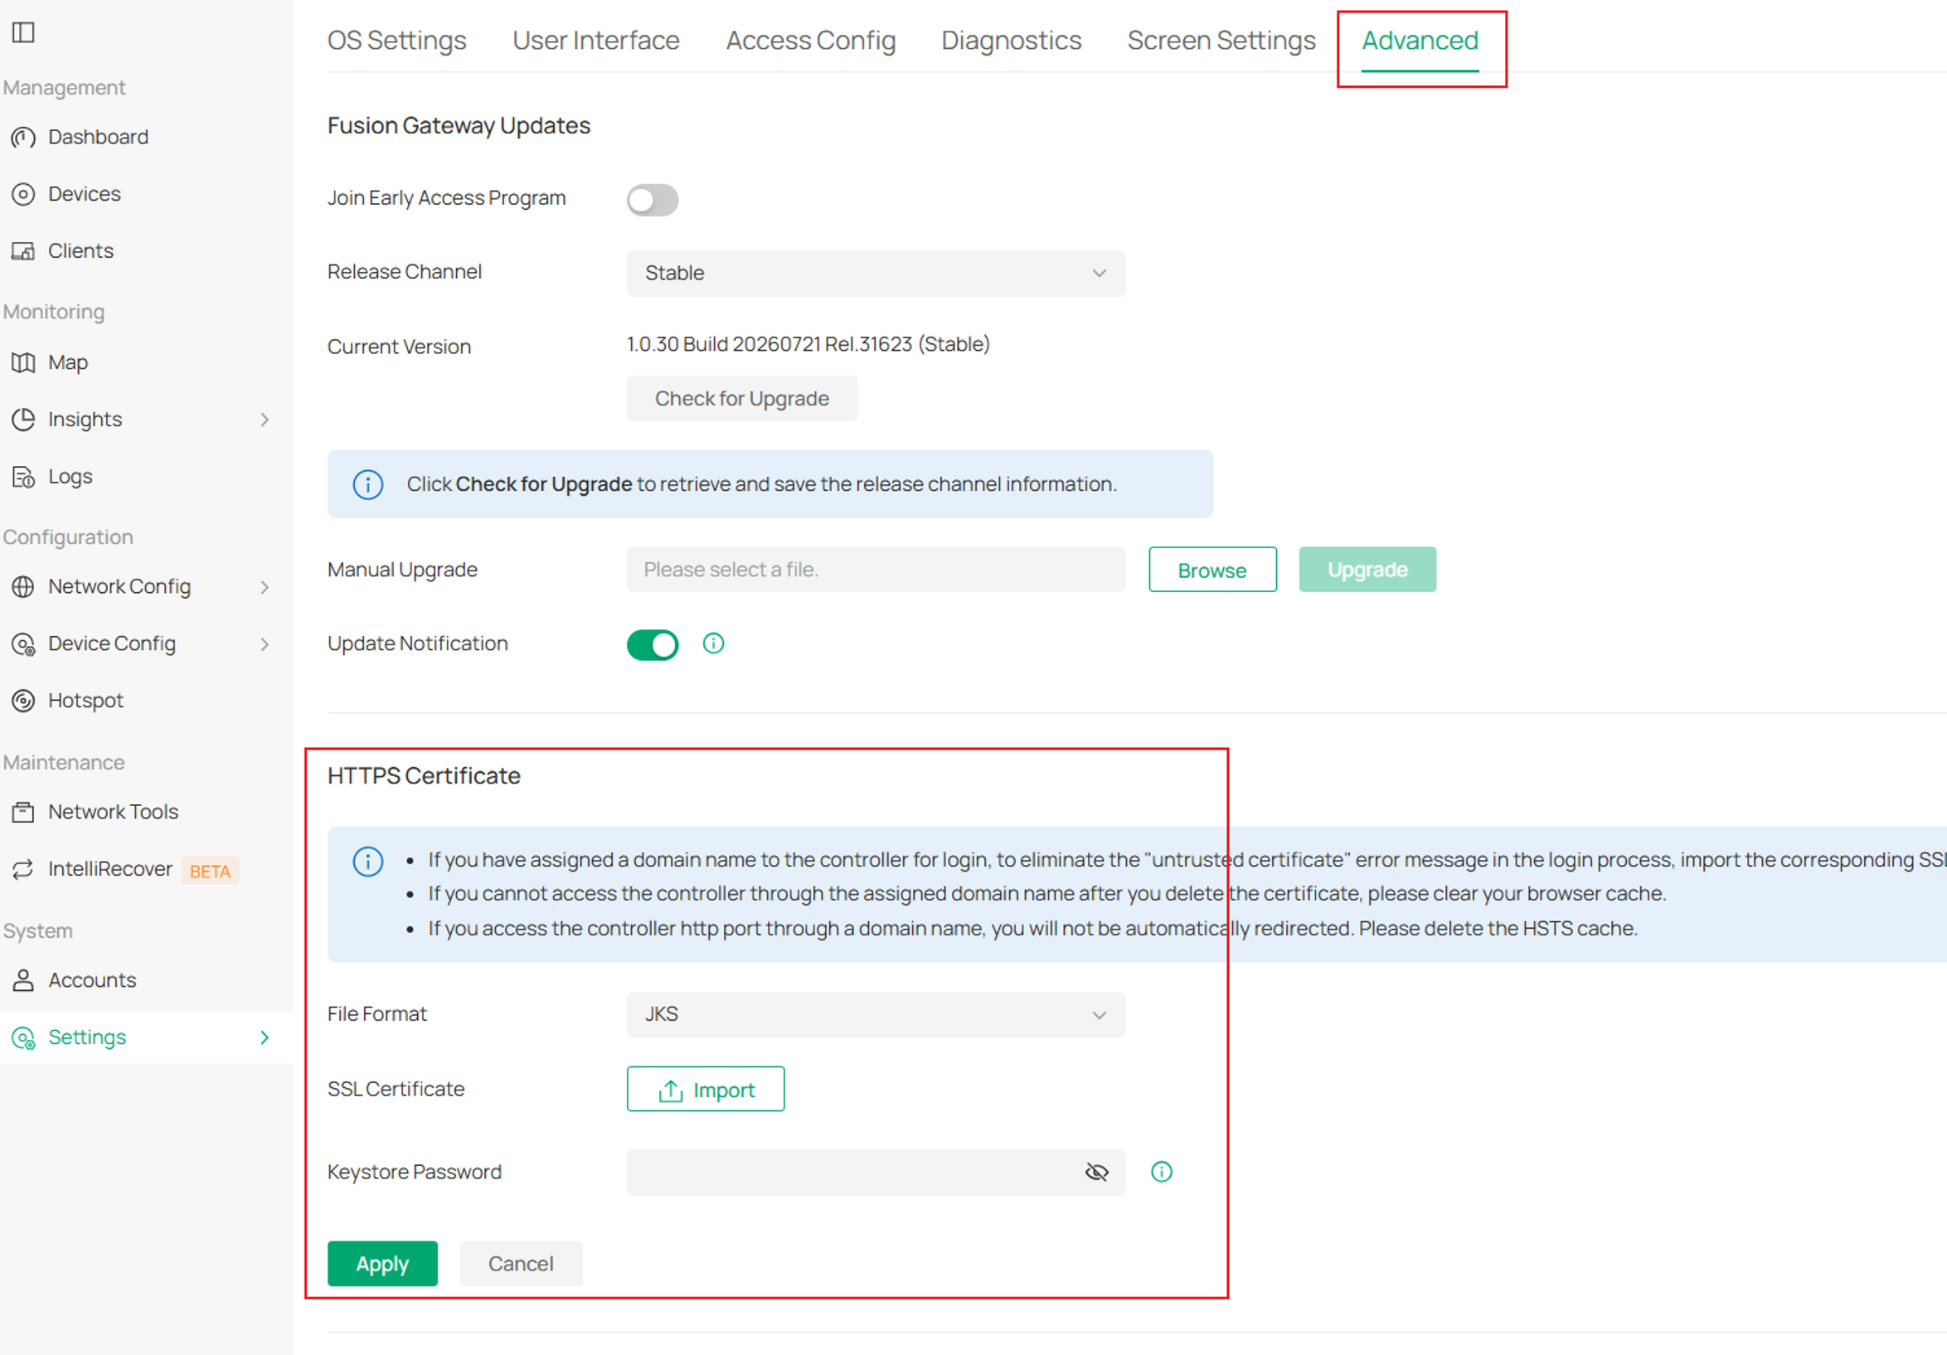This screenshot has width=1947, height=1355.
Task: Focus the Keystore Password input field
Action: tap(876, 1173)
